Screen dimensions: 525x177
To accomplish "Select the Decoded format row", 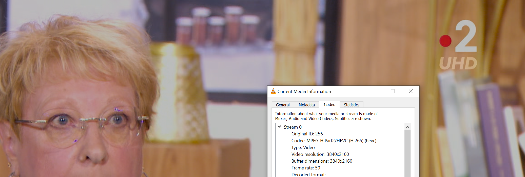I will tap(308, 174).
